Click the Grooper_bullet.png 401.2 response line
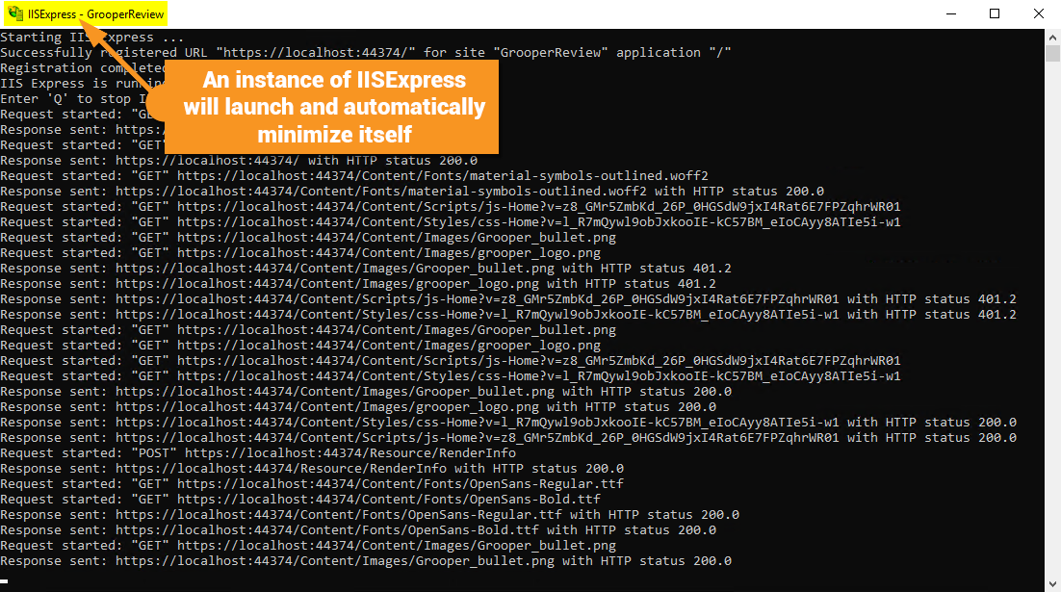This screenshot has height=592, width=1061. click(366, 269)
